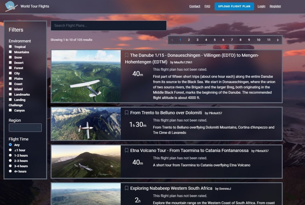Screen dimensions: 305x205
Task: Click the Upload Flight Plan button
Action: 234,6
